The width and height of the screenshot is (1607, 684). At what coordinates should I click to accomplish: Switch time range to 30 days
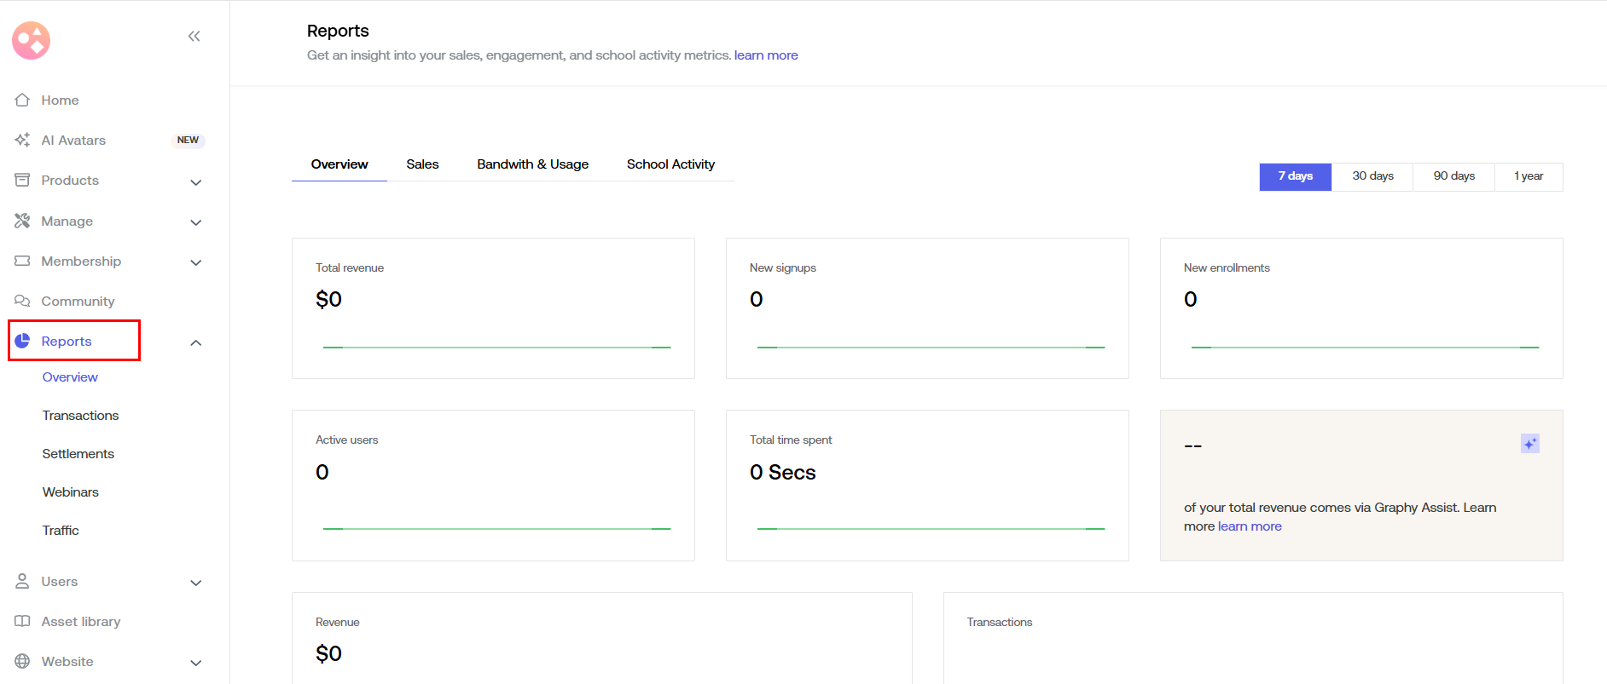pos(1372,176)
